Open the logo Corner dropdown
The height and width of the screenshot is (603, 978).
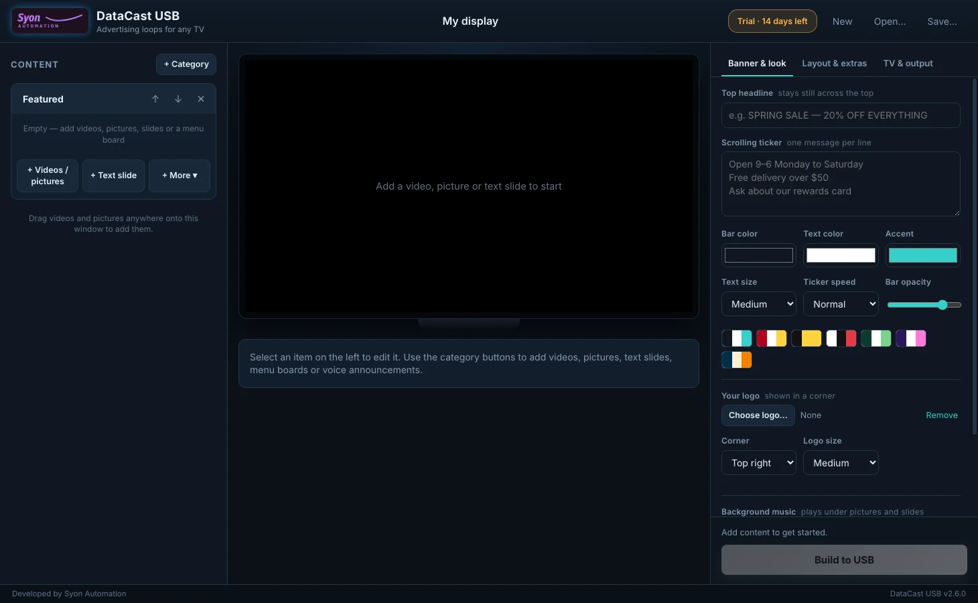click(x=759, y=463)
